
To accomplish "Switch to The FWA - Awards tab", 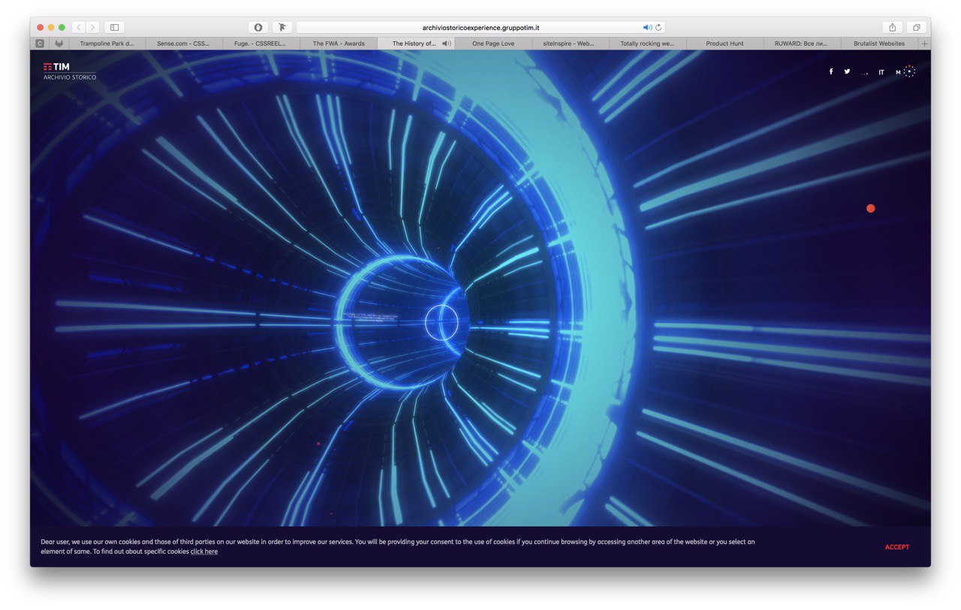I will point(339,44).
